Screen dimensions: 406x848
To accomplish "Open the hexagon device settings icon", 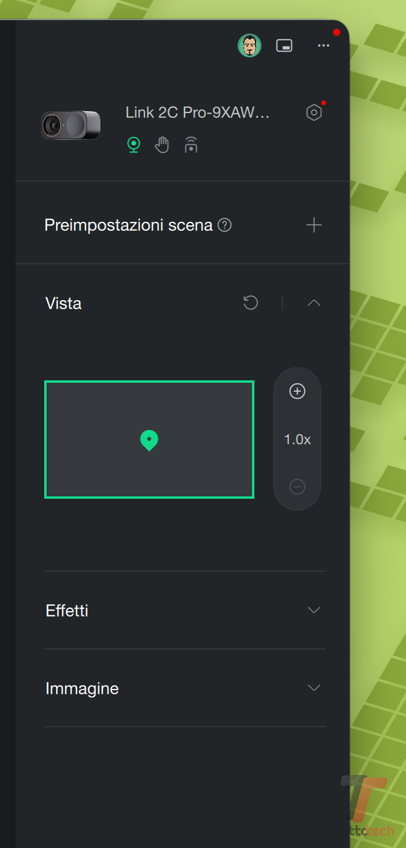I will (x=314, y=112).
